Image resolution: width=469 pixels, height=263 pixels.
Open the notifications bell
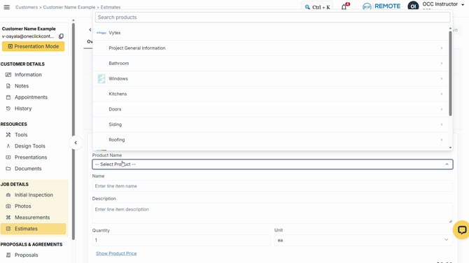(x=344, y=7)
